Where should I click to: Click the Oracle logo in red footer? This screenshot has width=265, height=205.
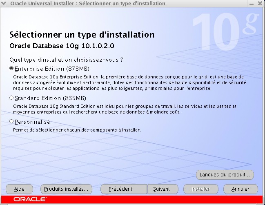click(x=30, y=199)
